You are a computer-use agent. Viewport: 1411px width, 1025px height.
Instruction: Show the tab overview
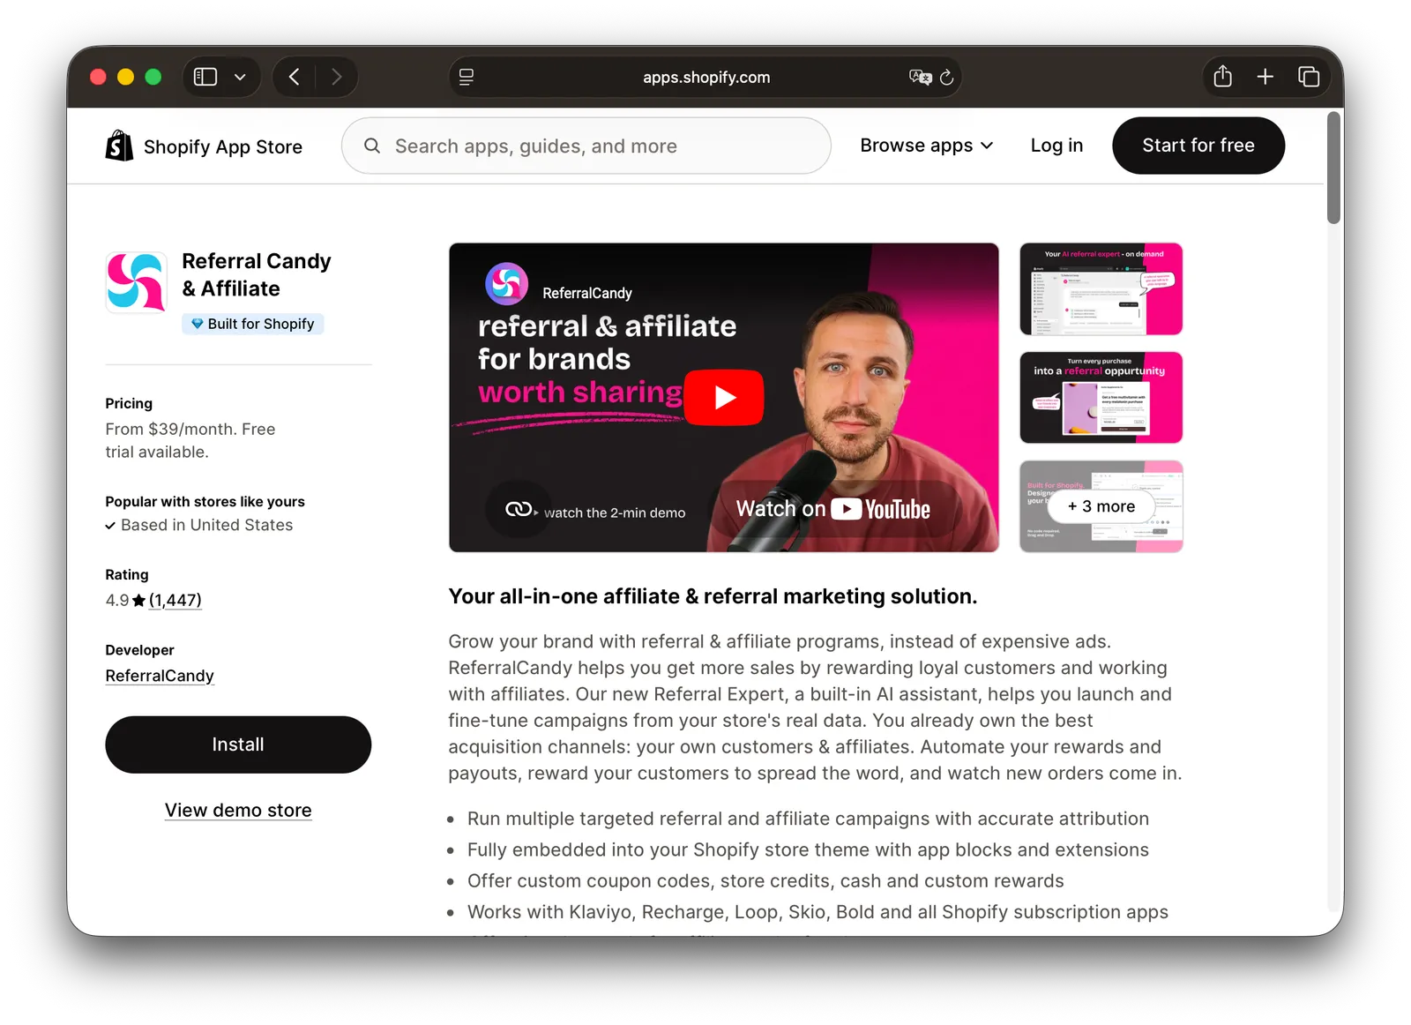pos(1309,77)
